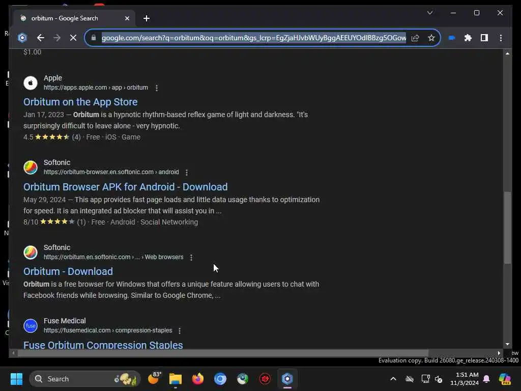Share this page via share icon
Image resolution: width=521 pixels, height=391 pixels.
click(x=415, y=38)
